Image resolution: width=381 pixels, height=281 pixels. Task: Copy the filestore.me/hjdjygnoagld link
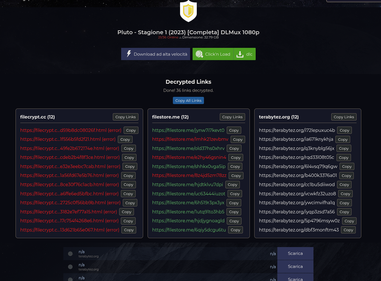click(234, 221)
